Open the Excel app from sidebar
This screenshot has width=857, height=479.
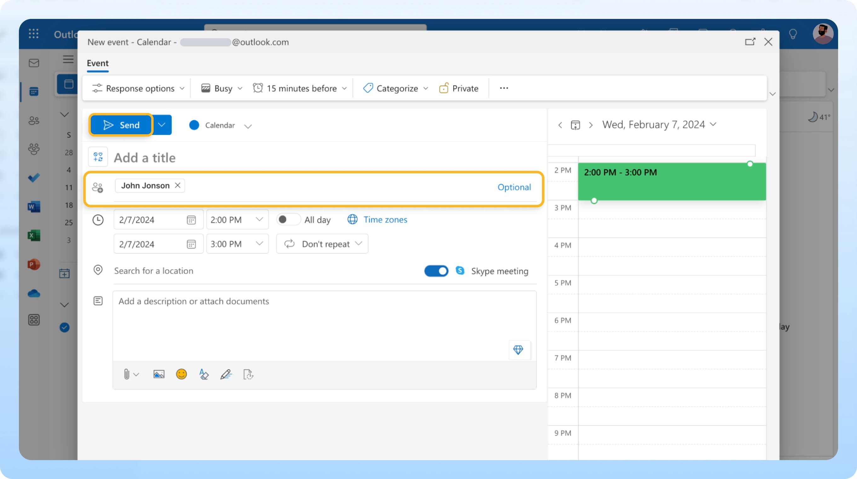(x=34, y=235)
